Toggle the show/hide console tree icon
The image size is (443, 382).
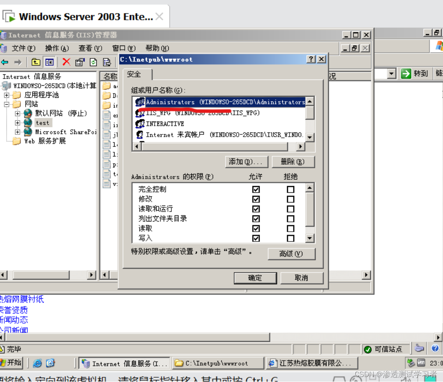tap(49, 62)
